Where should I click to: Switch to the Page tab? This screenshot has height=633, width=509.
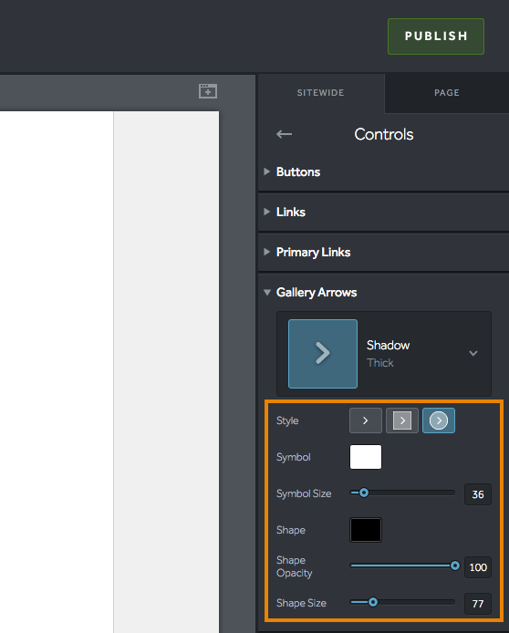pos(447,93)
